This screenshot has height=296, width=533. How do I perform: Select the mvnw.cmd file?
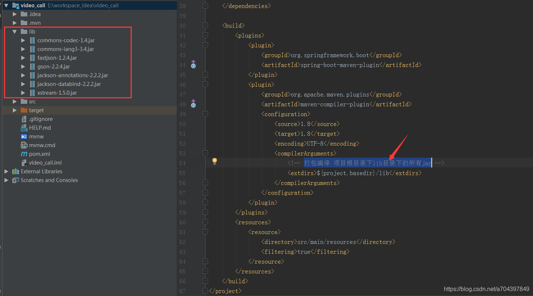point(42,145)
